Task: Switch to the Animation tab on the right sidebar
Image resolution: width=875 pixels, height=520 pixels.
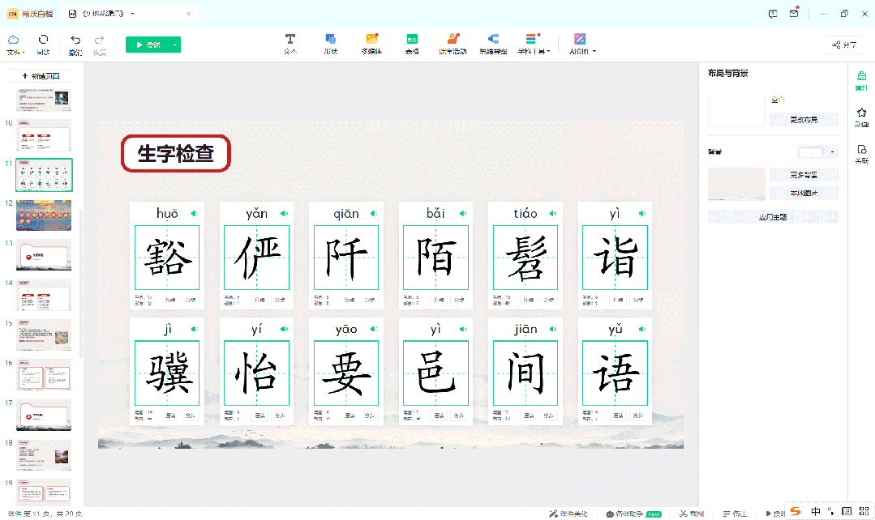Action: click(x=862, y=117)
